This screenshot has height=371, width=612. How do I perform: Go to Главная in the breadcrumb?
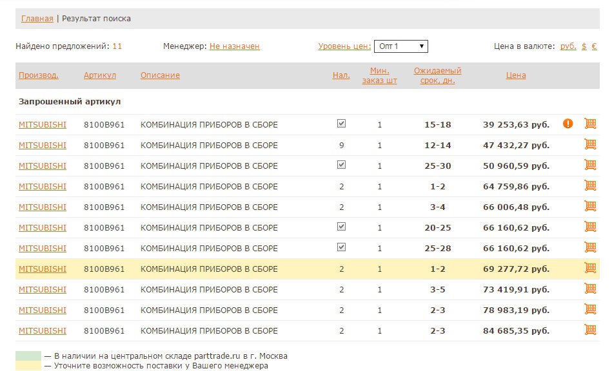[37, 19]
